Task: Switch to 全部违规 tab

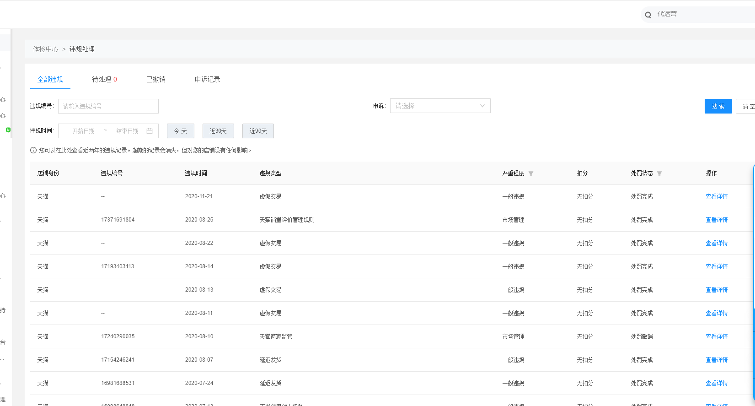Action: pos(50,79)
